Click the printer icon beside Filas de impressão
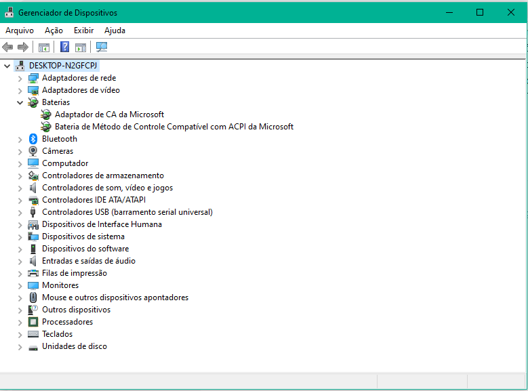528x391 pixels. (x=33, y=273)
